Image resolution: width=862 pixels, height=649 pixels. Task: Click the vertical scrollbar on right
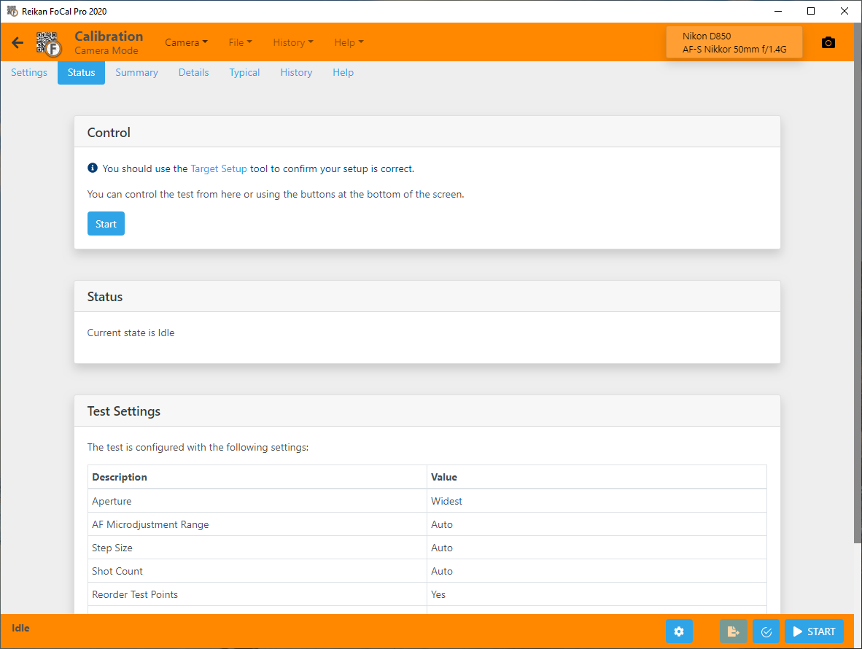858,292
